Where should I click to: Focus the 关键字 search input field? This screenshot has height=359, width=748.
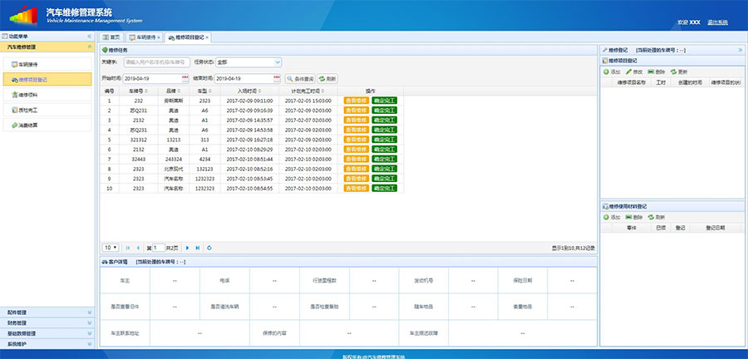[x=155, y=61]
